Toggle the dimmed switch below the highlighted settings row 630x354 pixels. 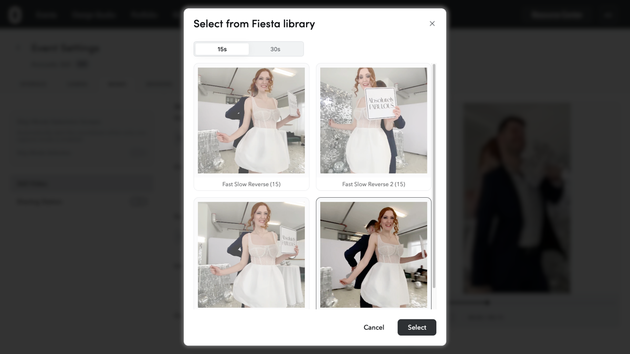coord(139,201)
